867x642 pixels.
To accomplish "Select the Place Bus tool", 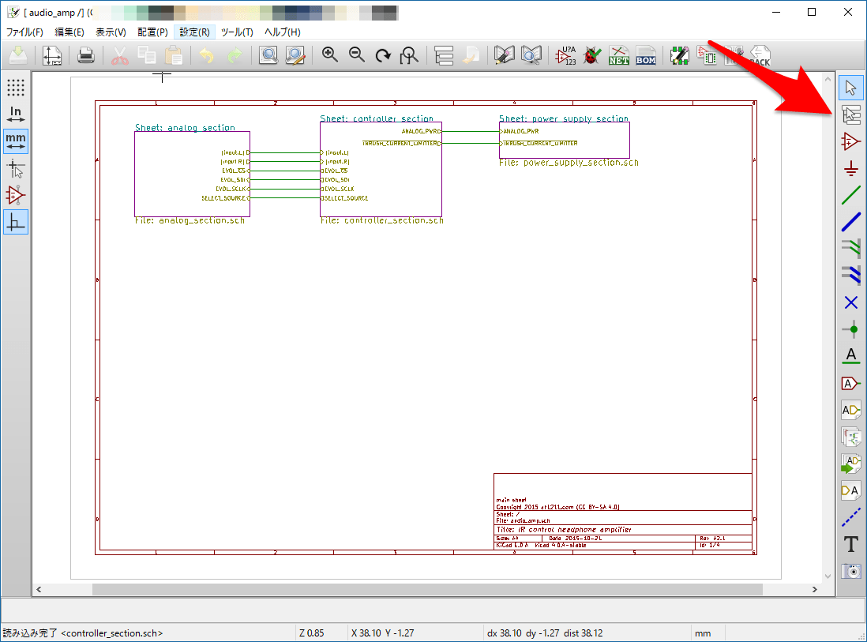I will pos(851,223).
